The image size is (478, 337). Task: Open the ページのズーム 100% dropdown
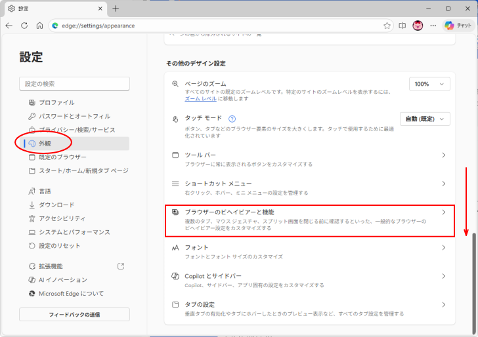point(429,84)
